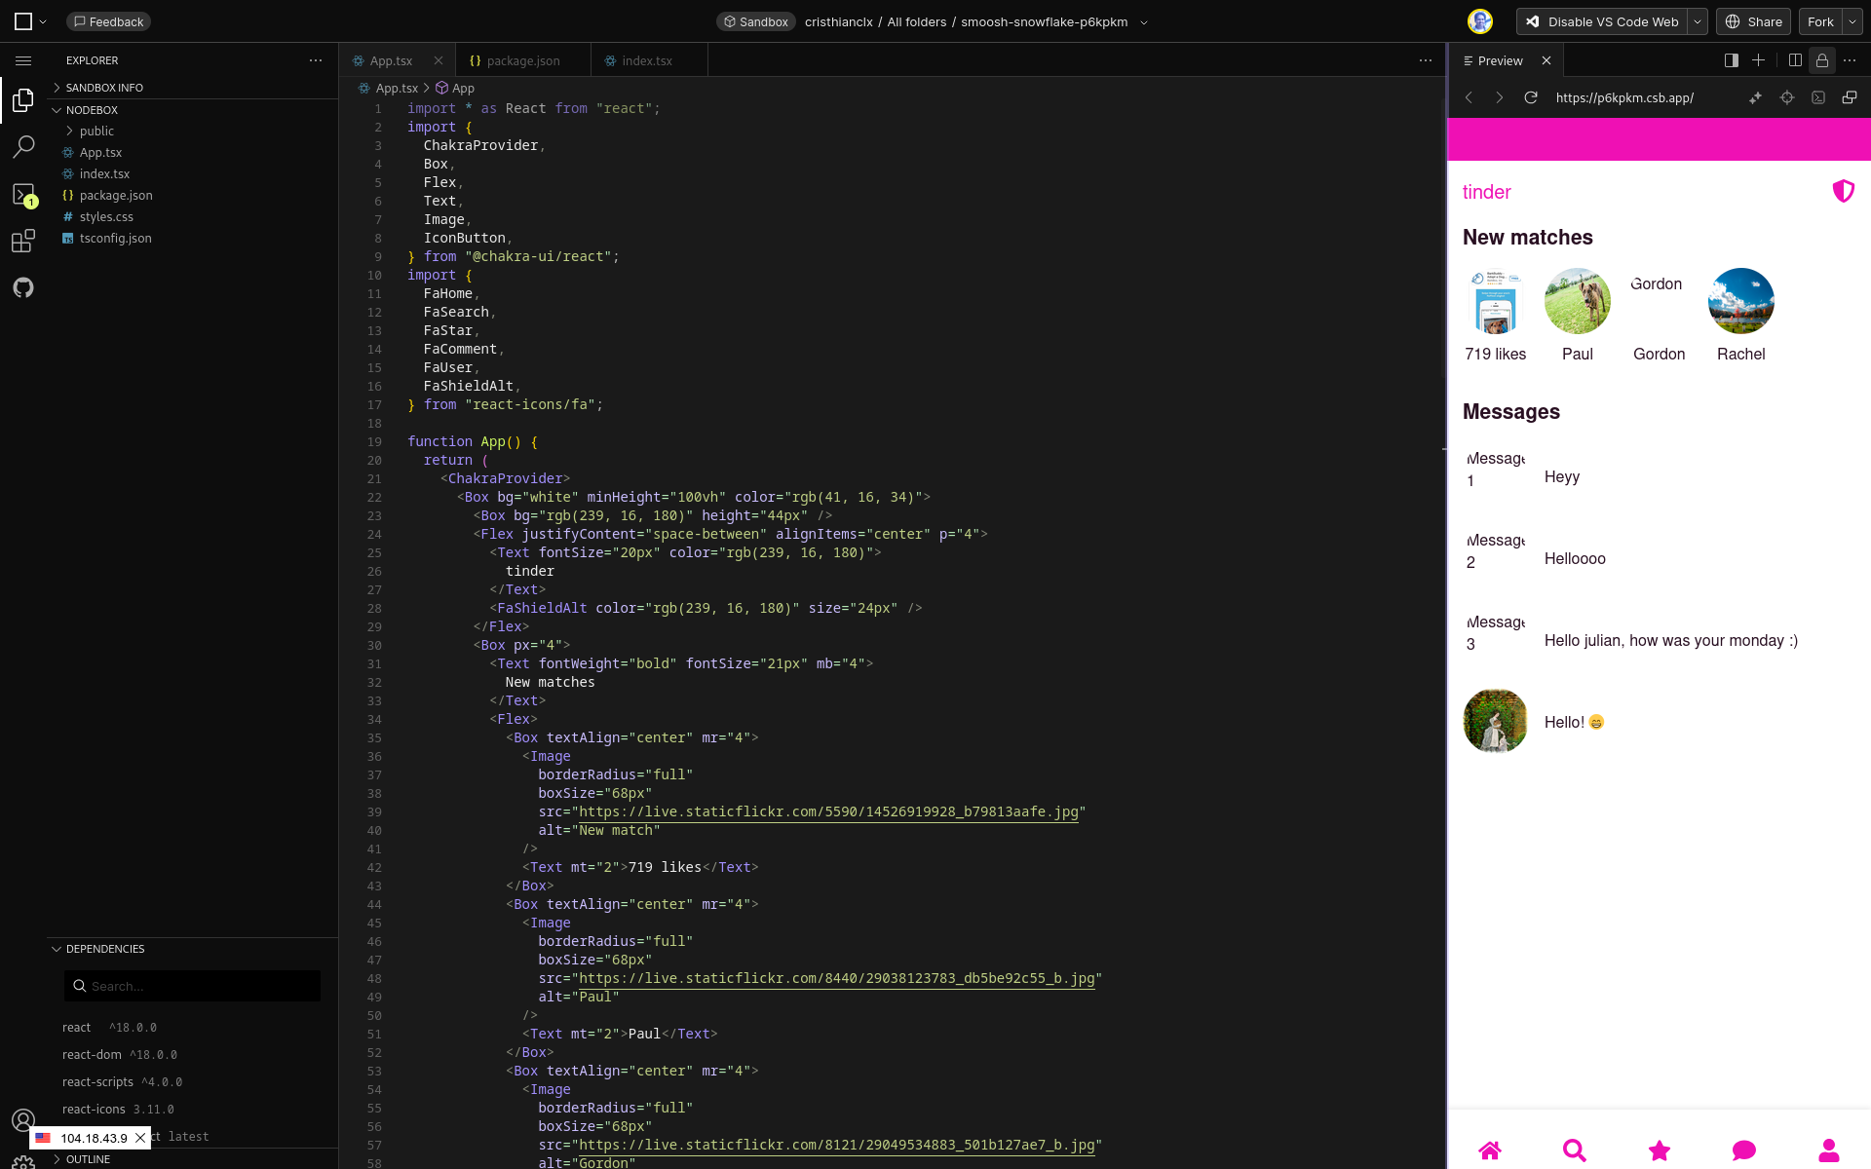Click the preview refresh button
Image resolution: width=1871 pixels, height=1169 pixels.
coord(1531,97)
